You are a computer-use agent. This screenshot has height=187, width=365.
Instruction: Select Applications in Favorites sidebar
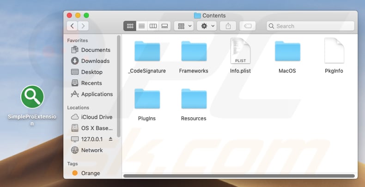point(97,94)
